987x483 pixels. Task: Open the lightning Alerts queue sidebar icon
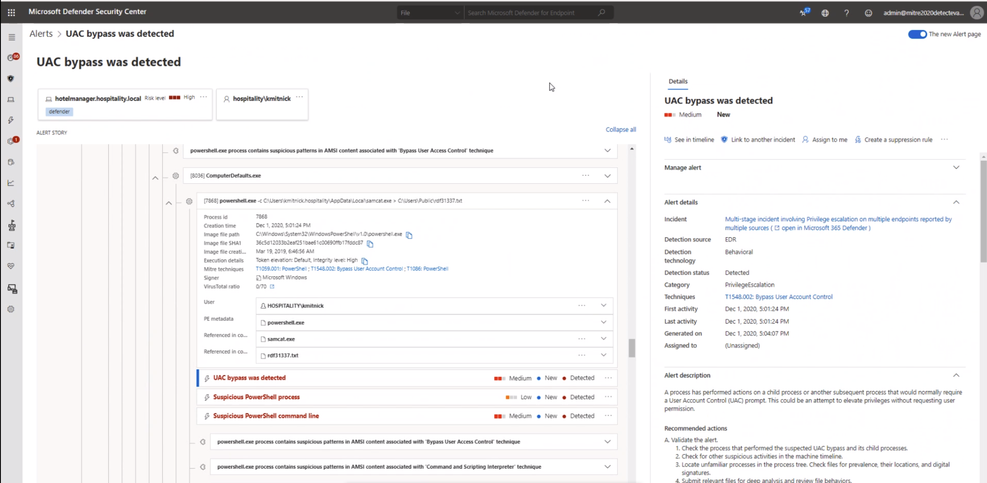click(x=11, y=120)
